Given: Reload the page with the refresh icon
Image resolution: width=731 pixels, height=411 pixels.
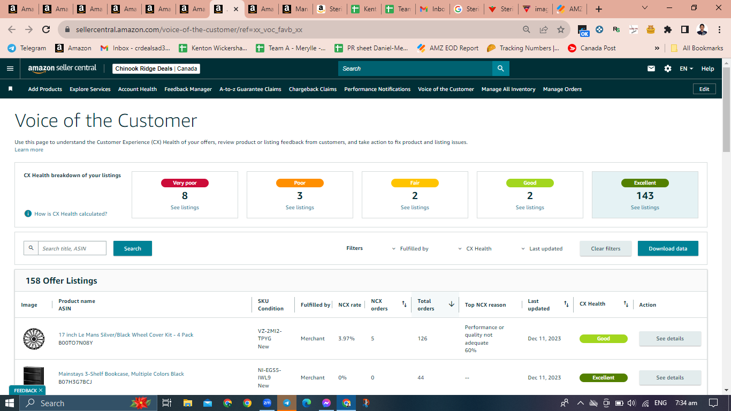Looking at the screenshot, I should click(x=46, y=29).
